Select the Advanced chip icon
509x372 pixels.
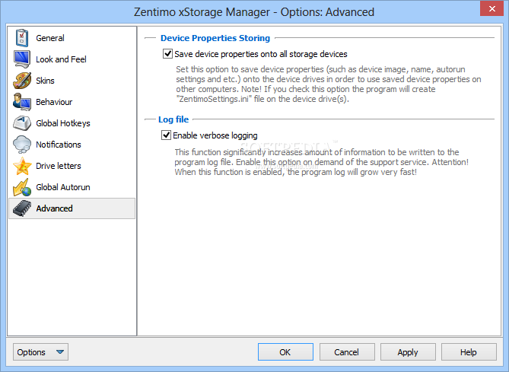(x=22, y=208)
